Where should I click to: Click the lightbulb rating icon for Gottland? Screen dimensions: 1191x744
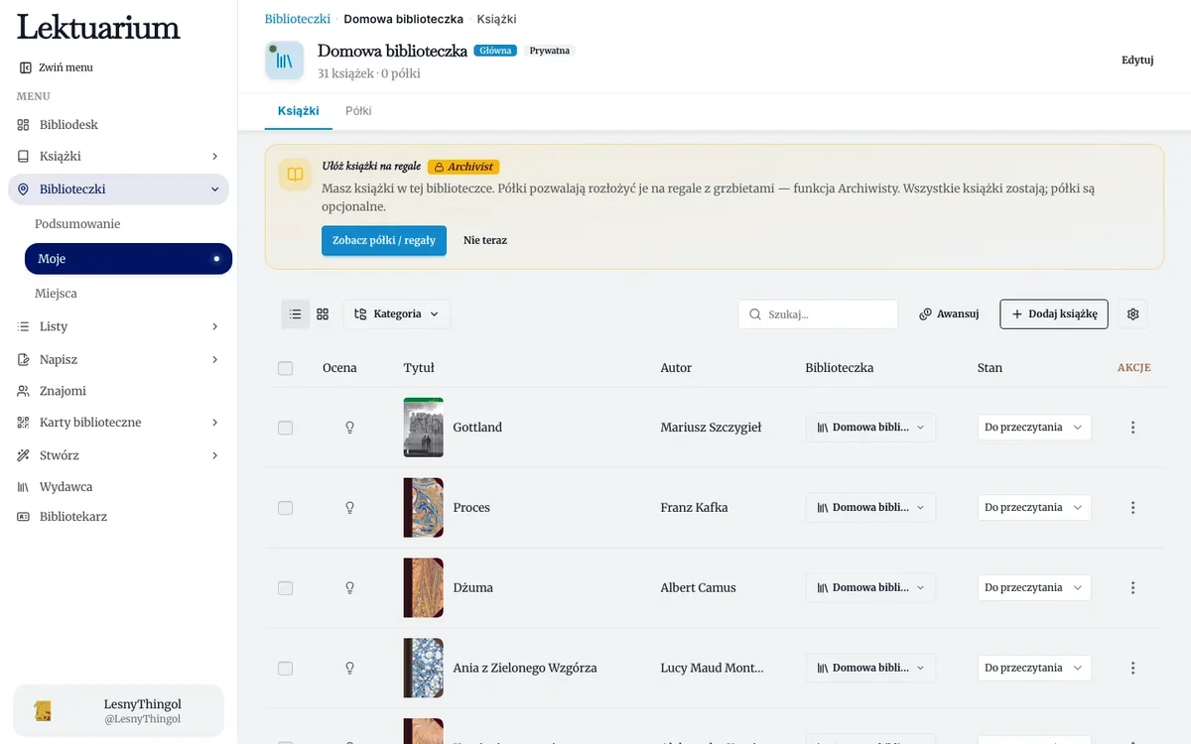(349, 428)
